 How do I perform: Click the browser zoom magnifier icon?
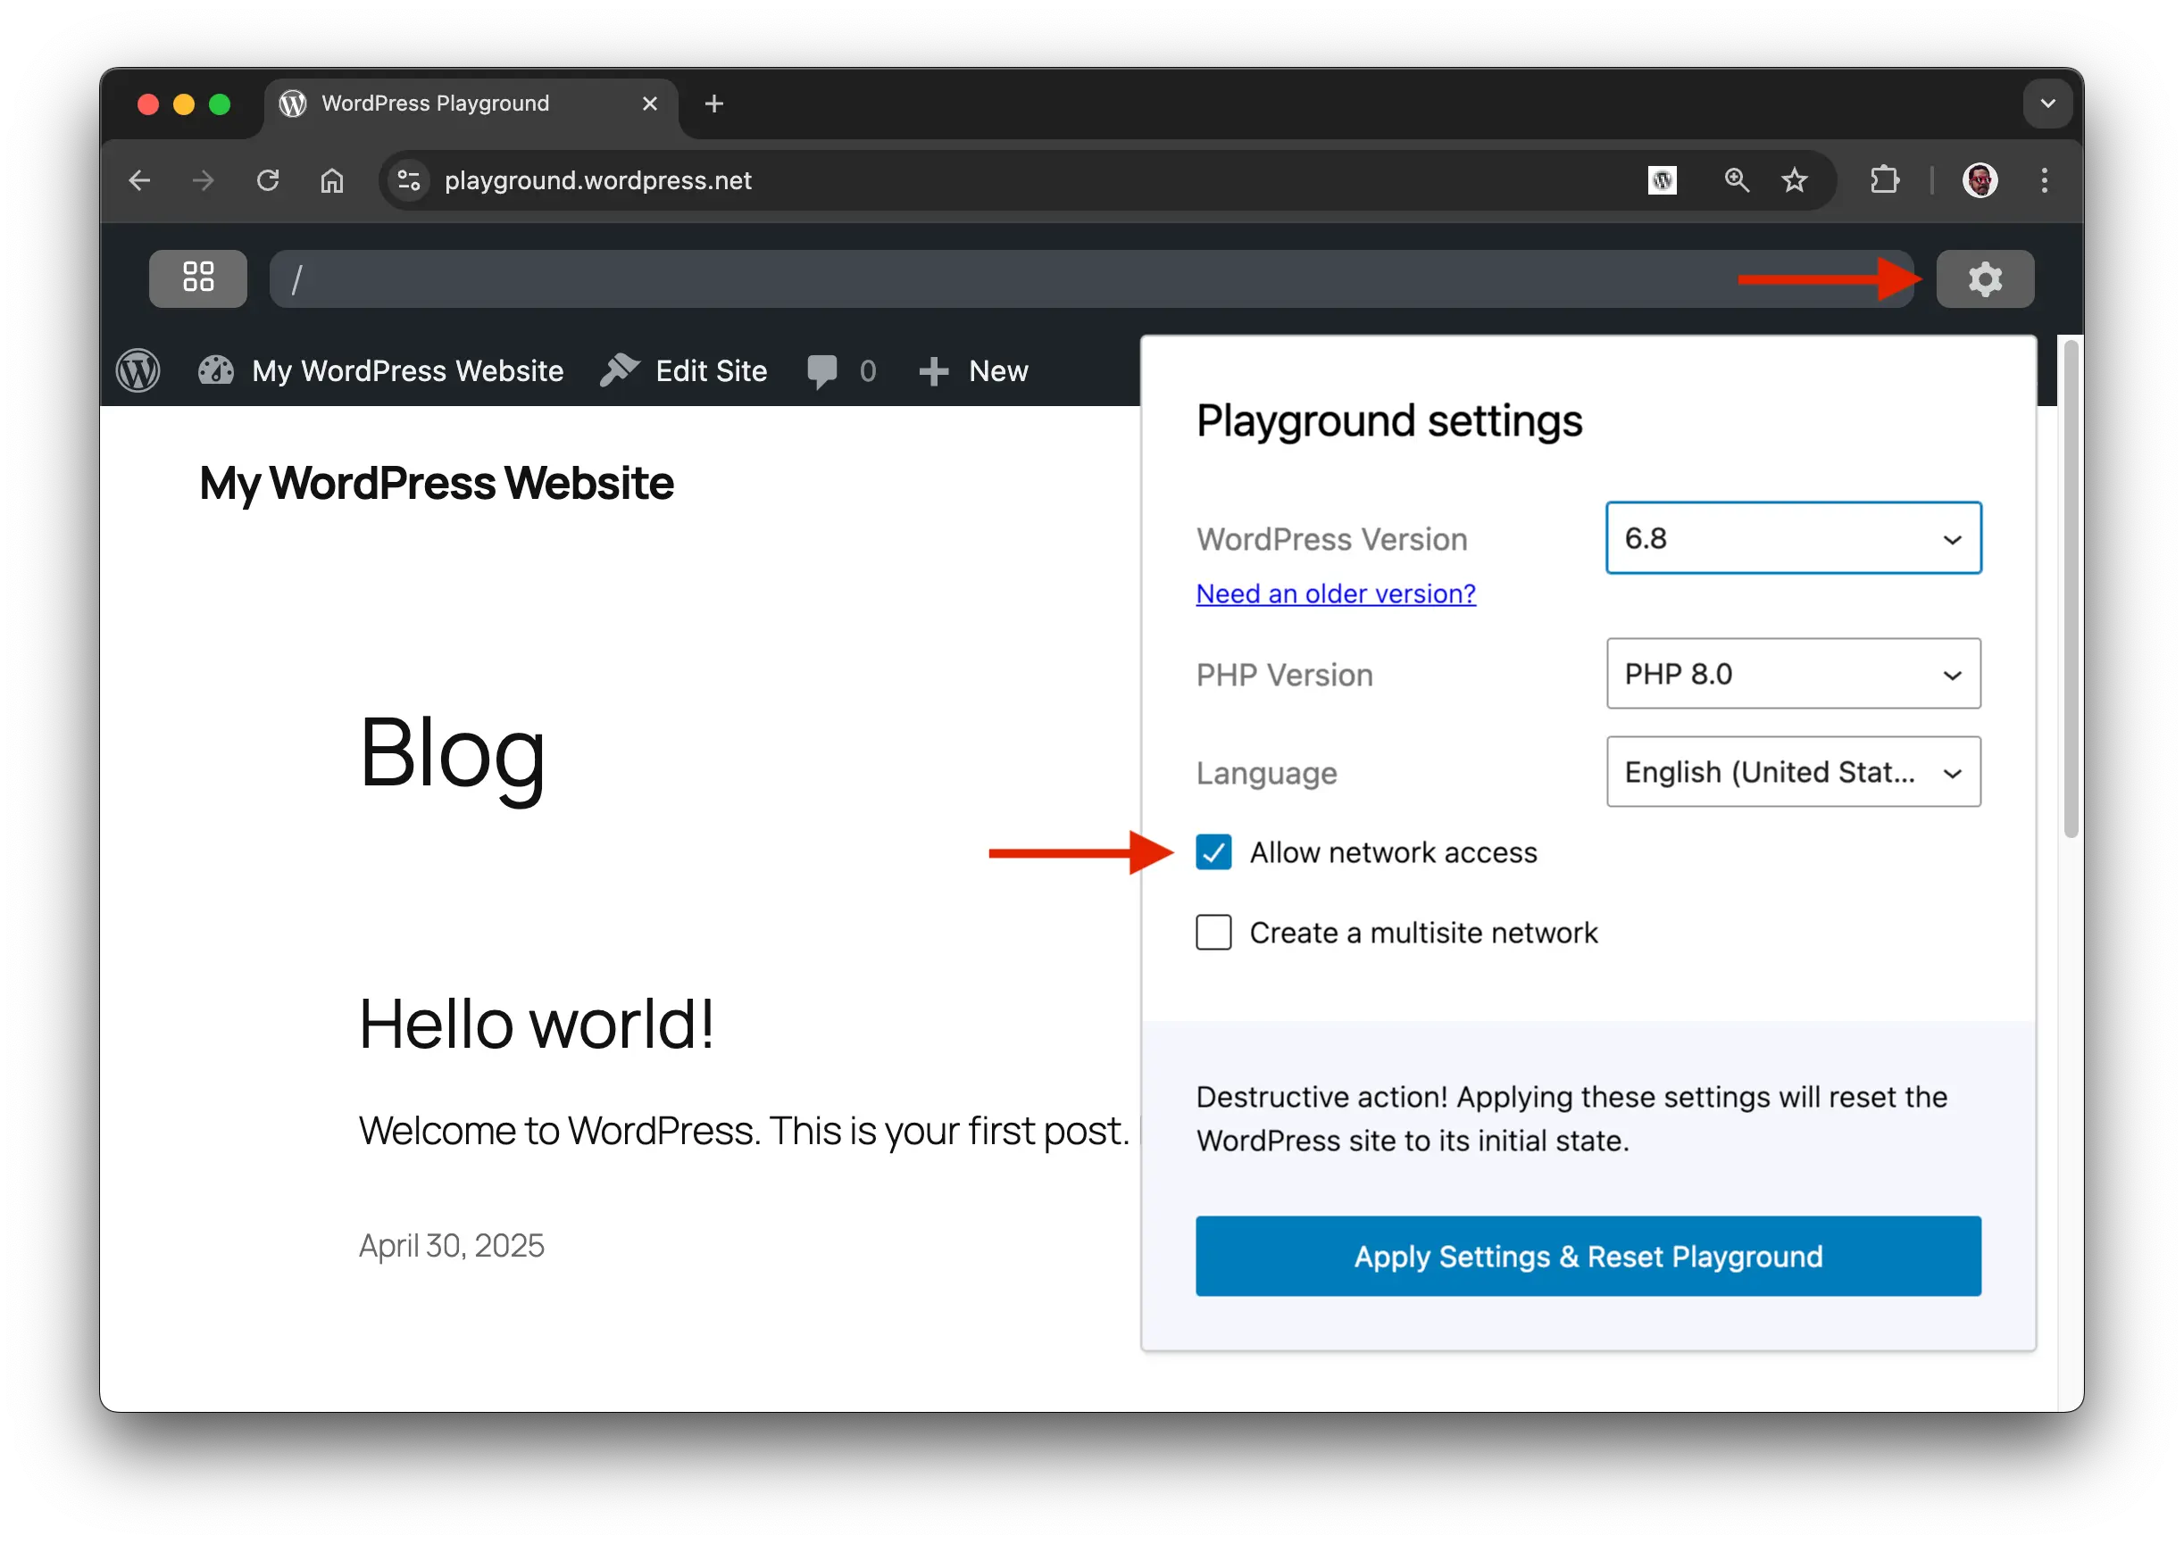point(1737,179)
